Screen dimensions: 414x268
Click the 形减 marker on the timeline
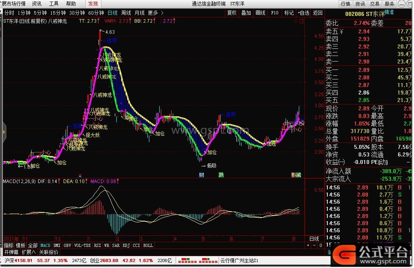point(296,175)
